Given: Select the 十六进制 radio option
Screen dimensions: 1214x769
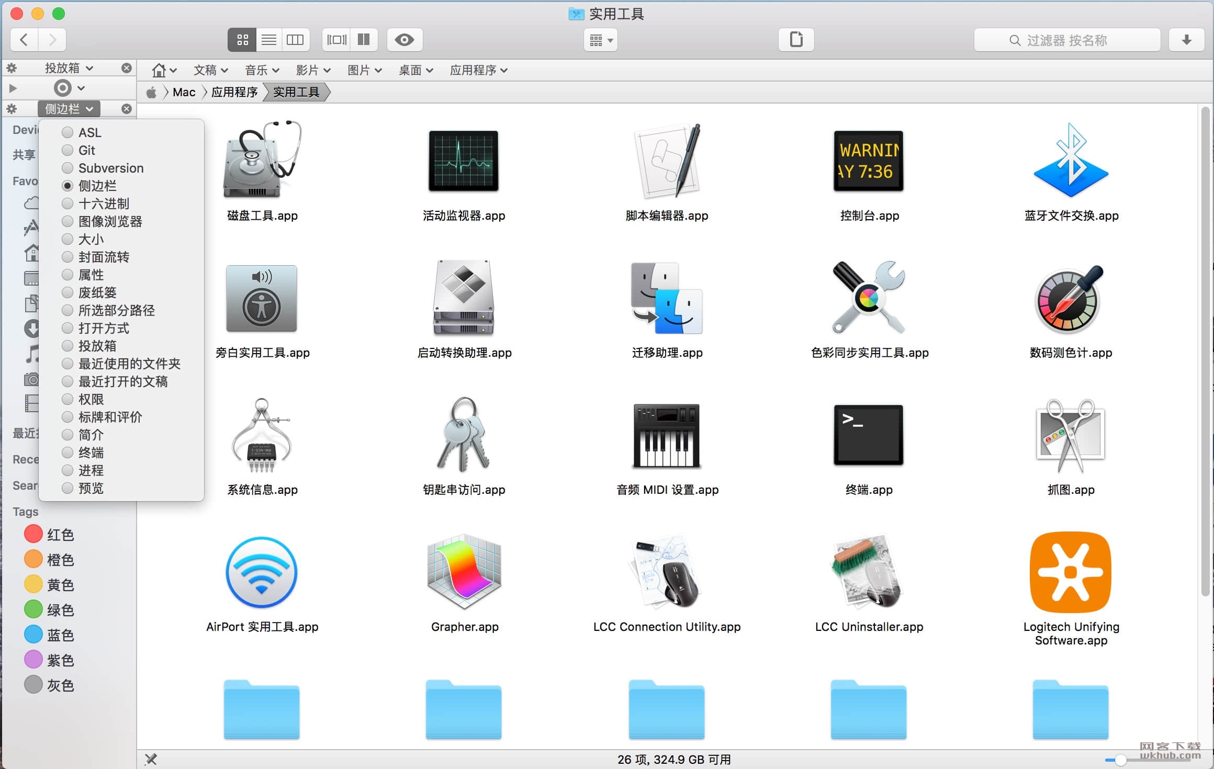Looking at the screenshot, I should tap(68, 203).
